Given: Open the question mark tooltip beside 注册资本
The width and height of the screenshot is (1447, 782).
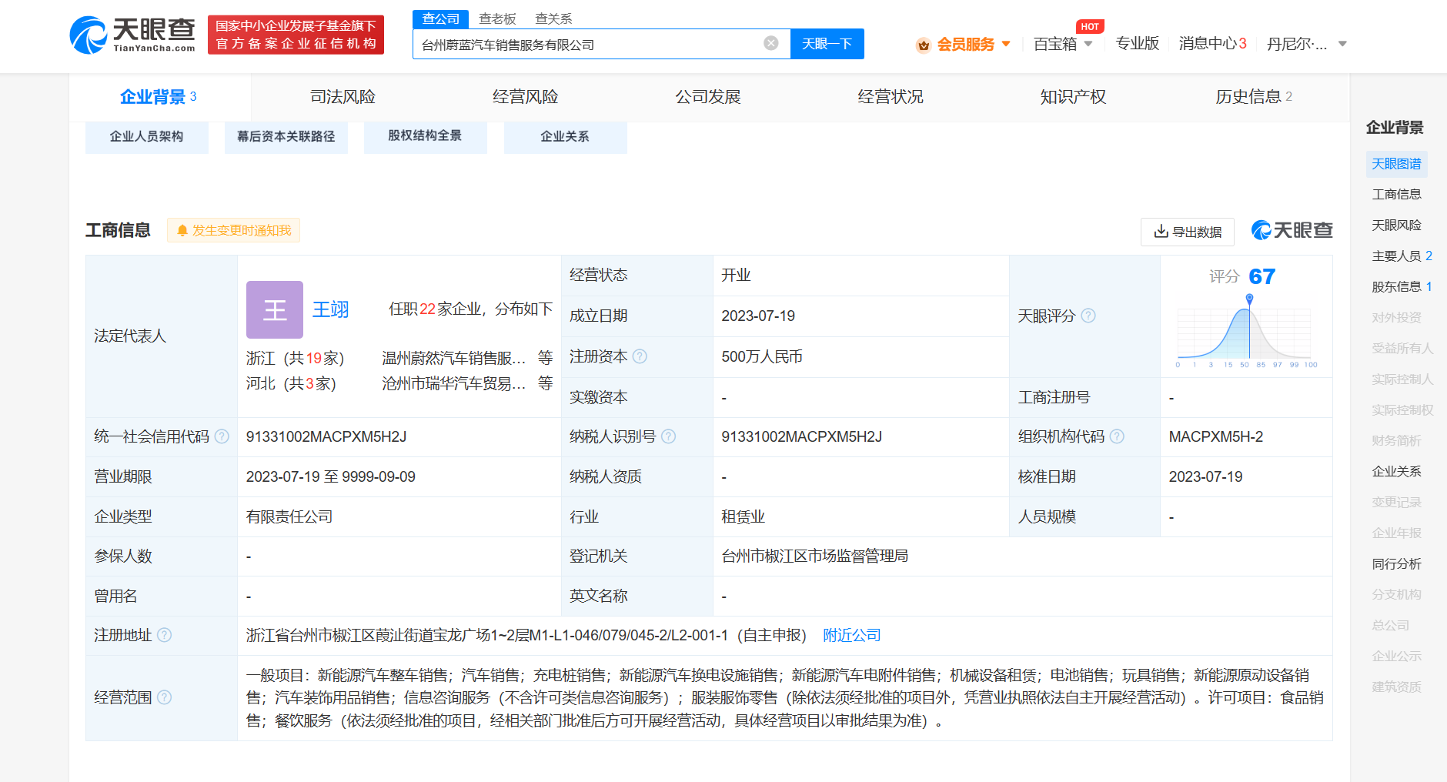Looking at the screenshot, I should (x=641, y=356).
